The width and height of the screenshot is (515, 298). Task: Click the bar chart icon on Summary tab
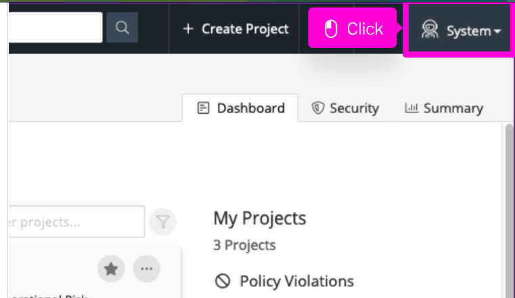[411, 108]
